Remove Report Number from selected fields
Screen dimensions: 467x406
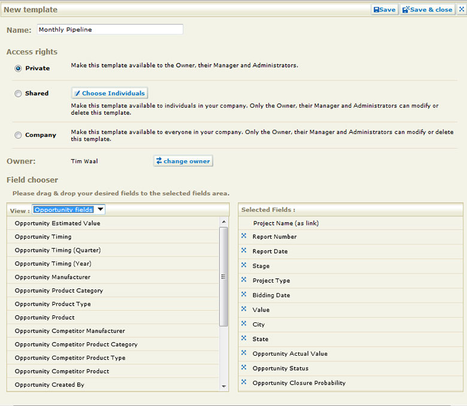[244, 236]
